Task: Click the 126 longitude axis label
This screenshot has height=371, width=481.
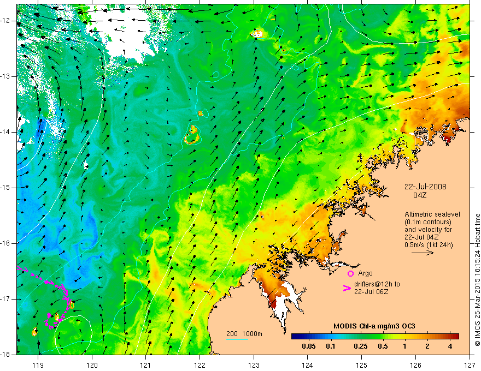Action: [415, 365]
